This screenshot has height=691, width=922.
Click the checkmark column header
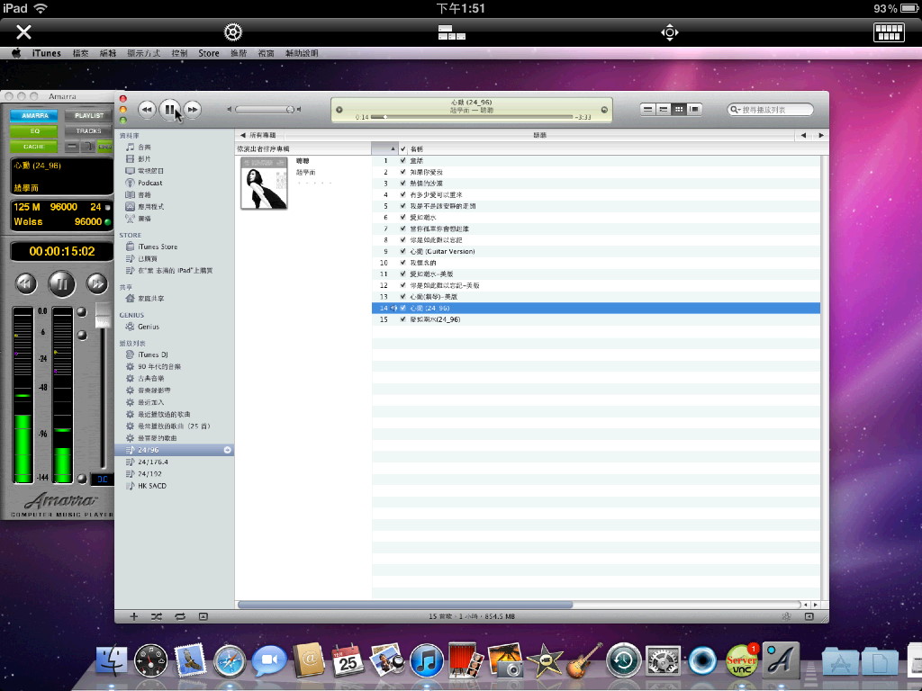click(x=402, y=148)
